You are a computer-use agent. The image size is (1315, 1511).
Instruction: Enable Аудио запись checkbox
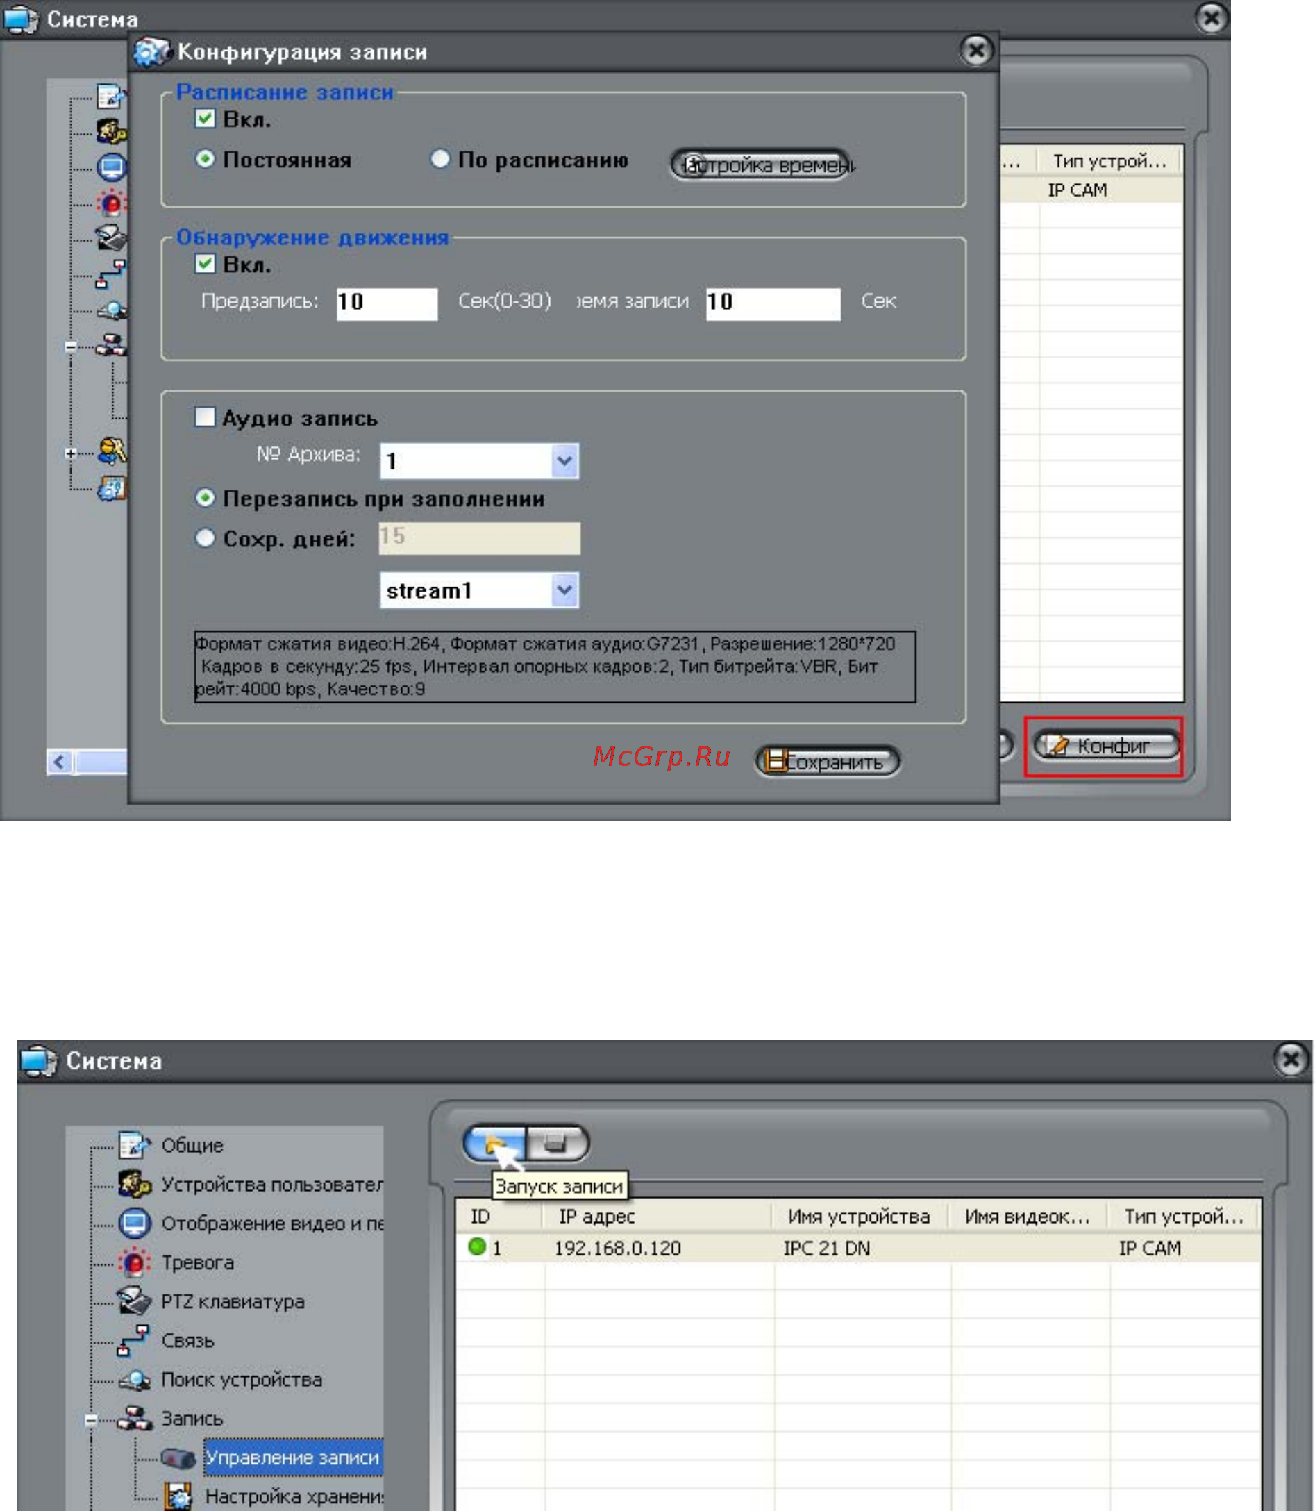(205, 417)
